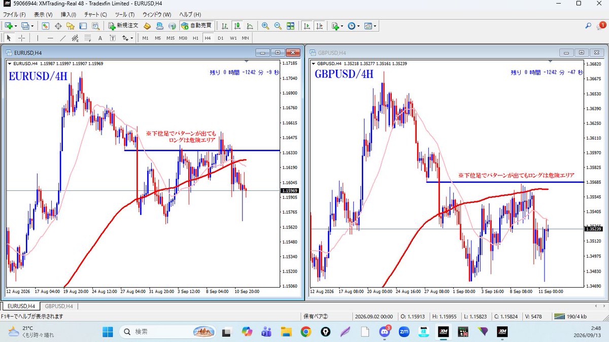Switch chart to line chart style
The image size is (609, 342).
click(250, 26)
